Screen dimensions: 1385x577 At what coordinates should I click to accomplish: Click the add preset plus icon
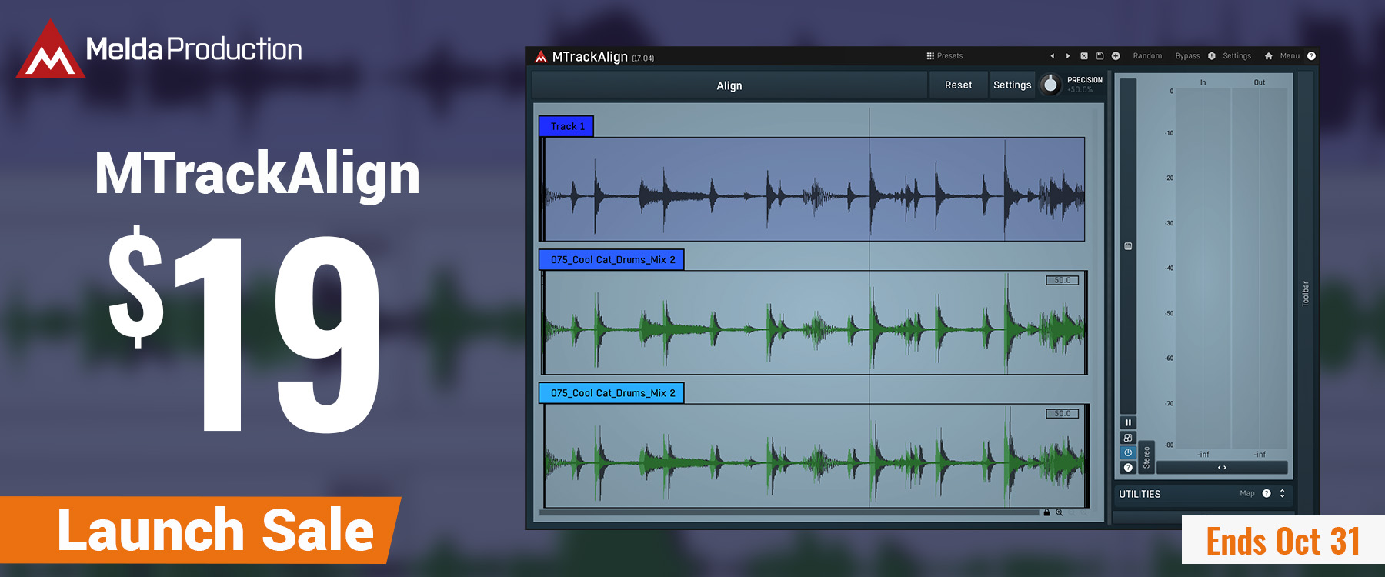pyautogui.click(x=1116, y=56)
